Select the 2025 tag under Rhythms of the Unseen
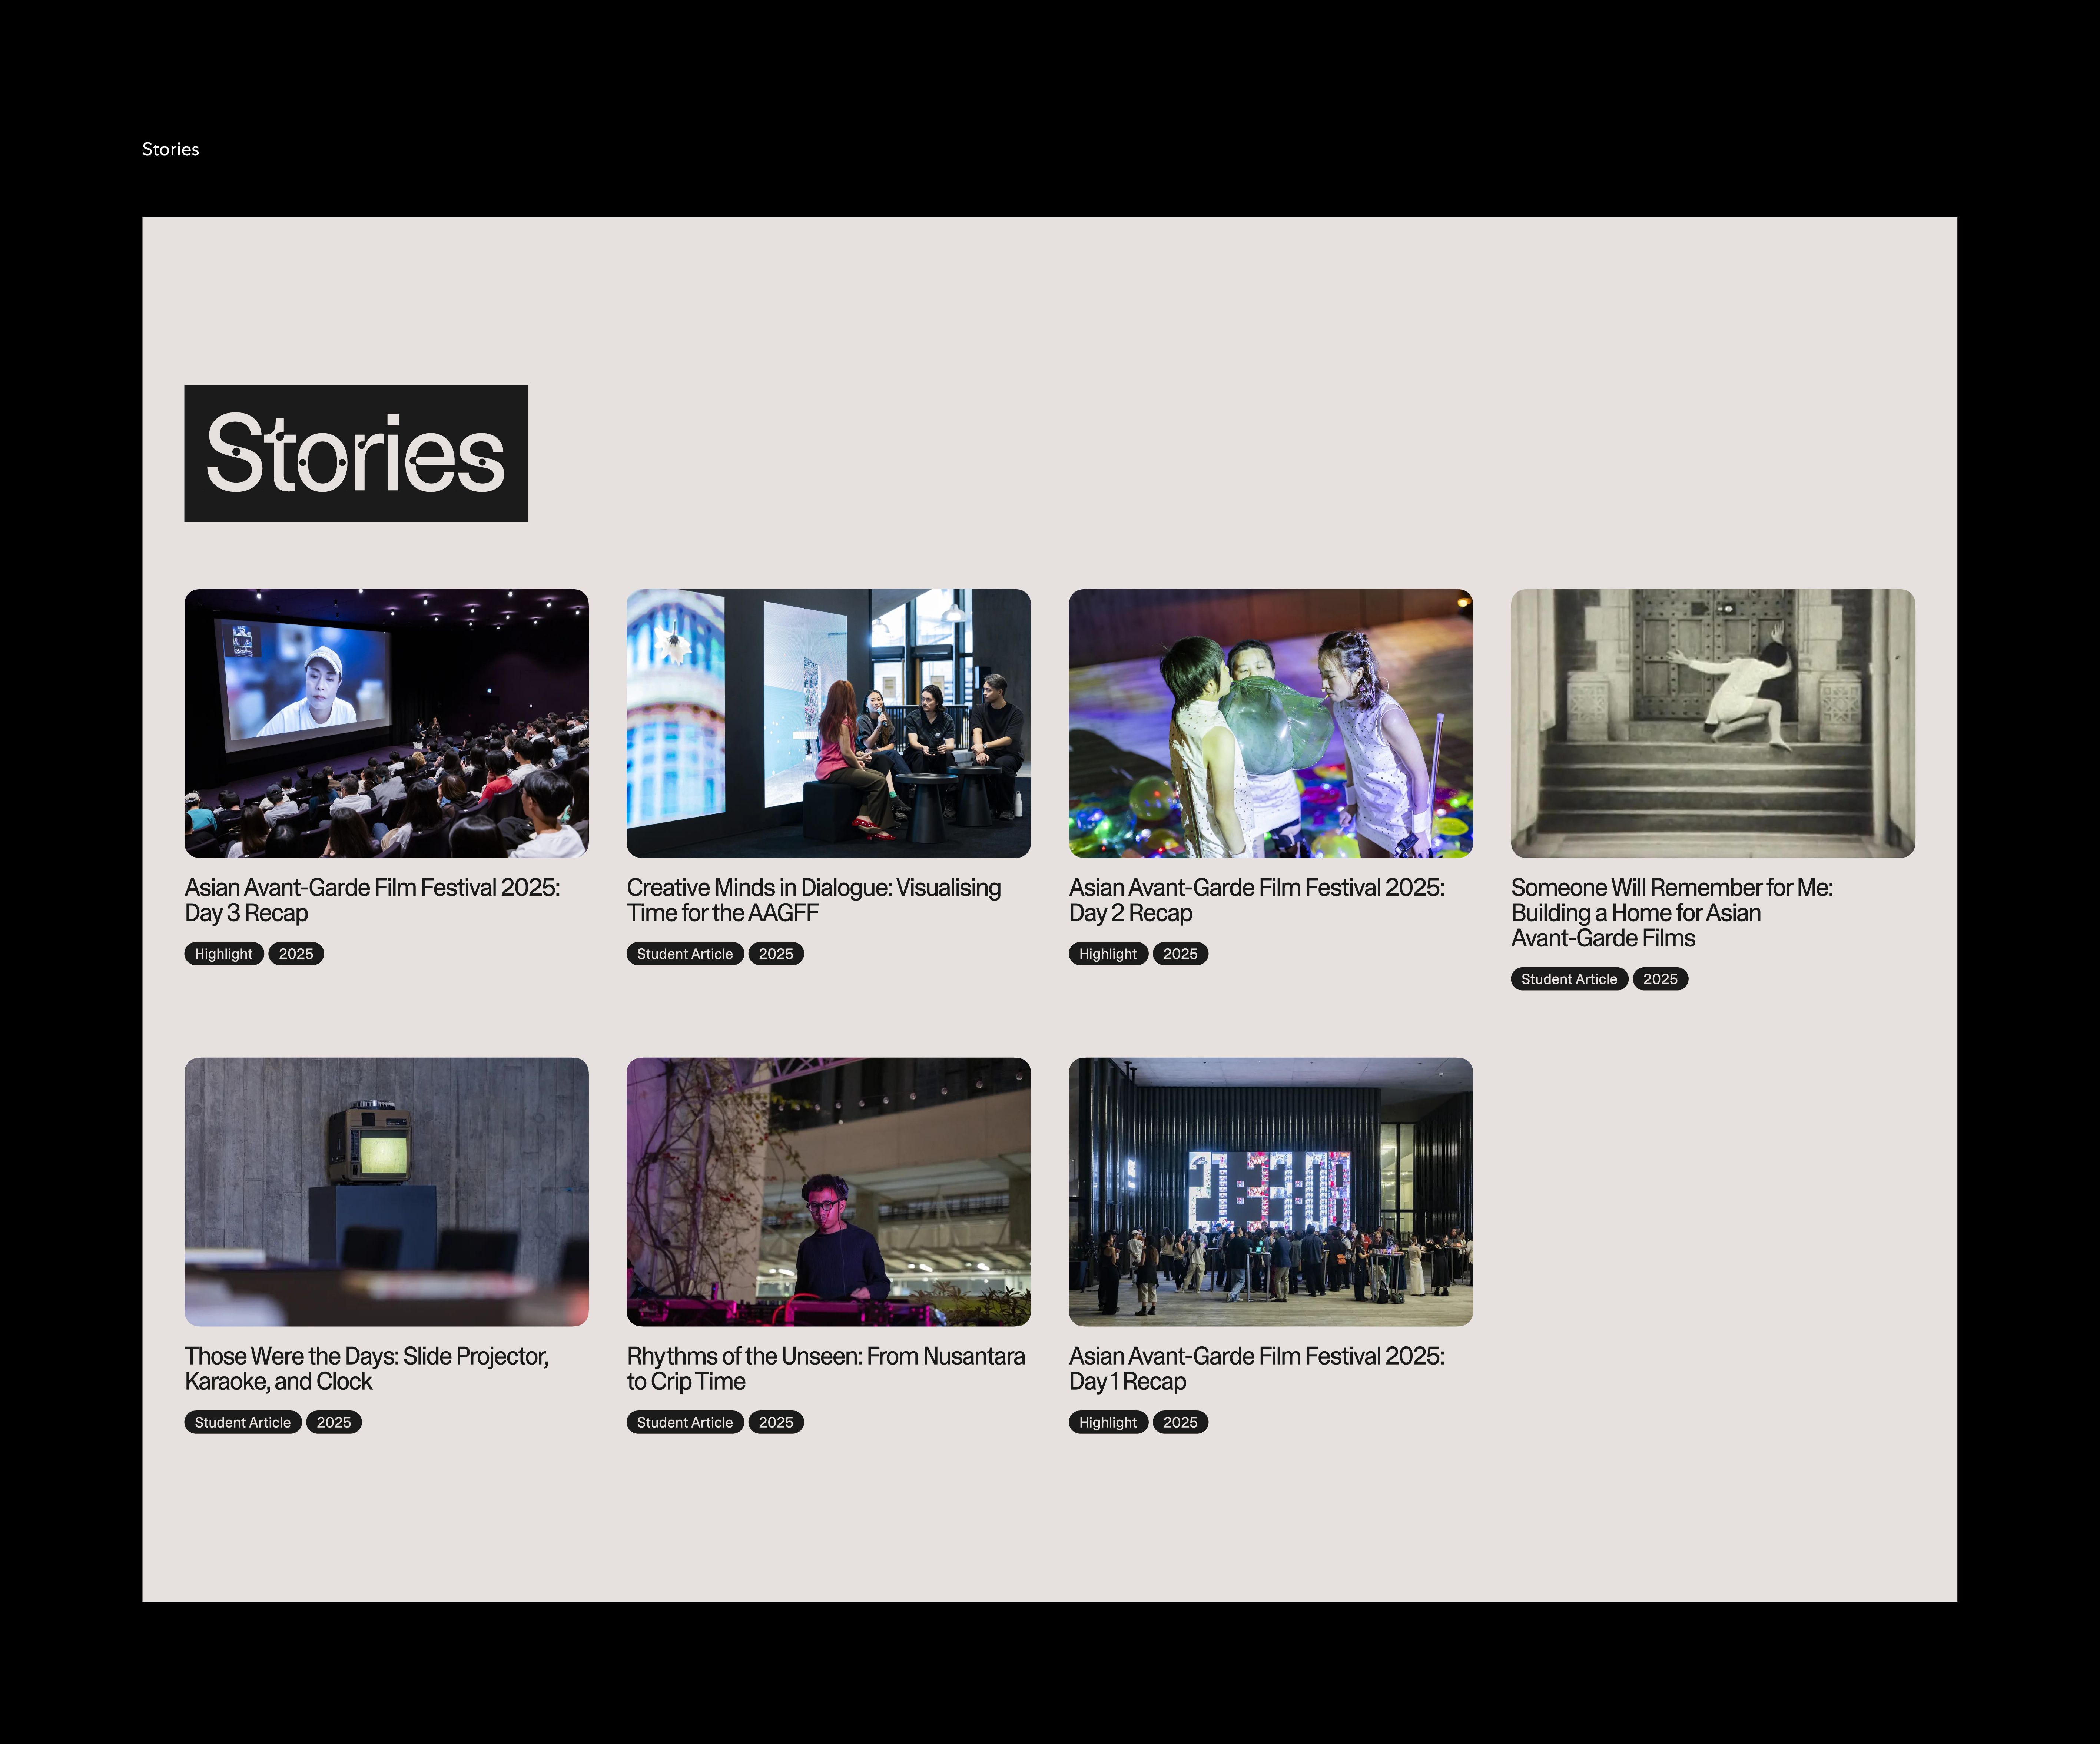Screen dimensions: 2100x1744 coord(776,1422)
